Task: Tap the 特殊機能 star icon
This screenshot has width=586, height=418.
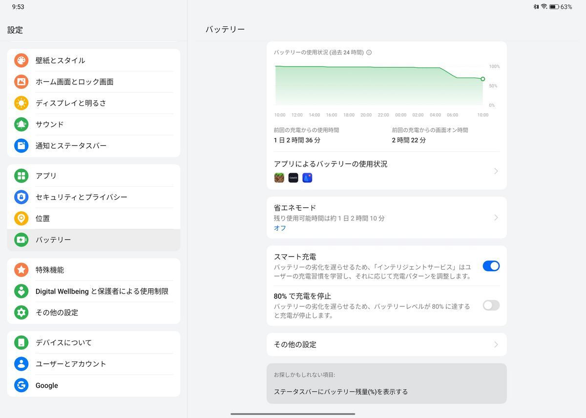Action: pos(21,270)
